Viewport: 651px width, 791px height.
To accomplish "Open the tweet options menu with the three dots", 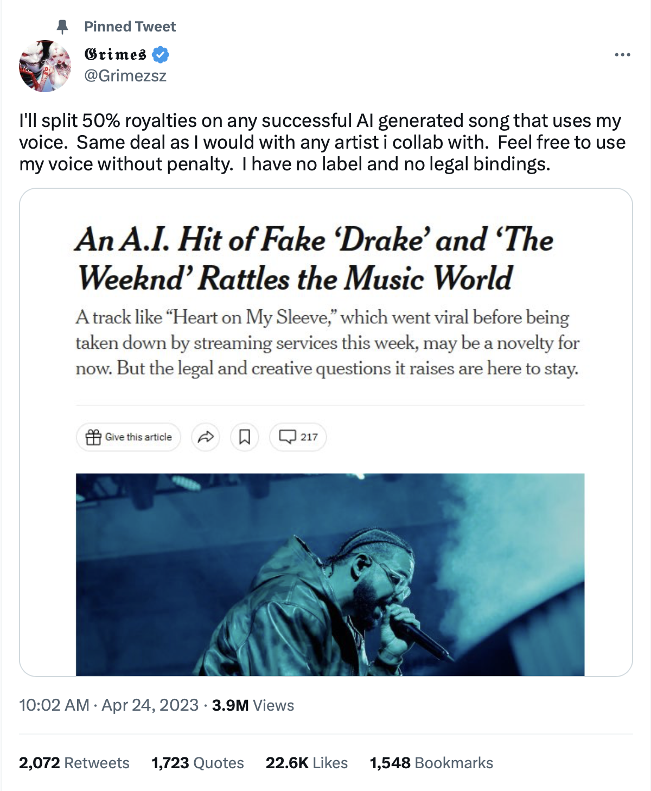I will [623, 54].
